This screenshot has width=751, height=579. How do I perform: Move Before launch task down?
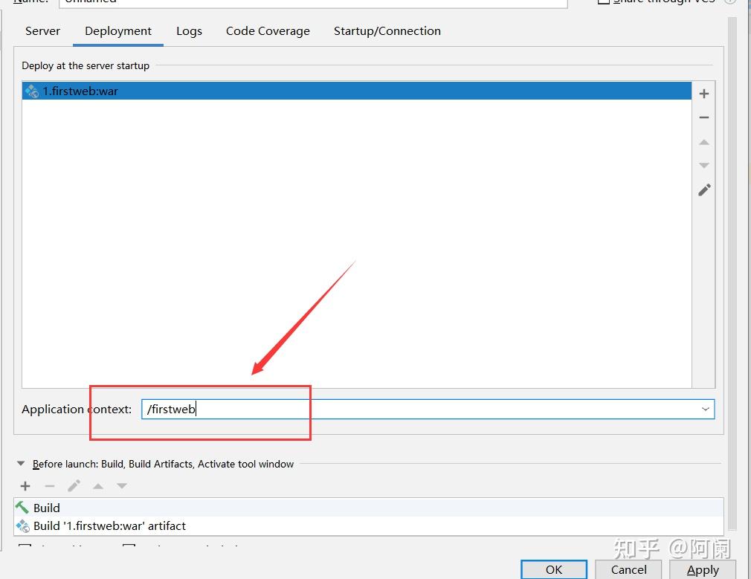122,486
